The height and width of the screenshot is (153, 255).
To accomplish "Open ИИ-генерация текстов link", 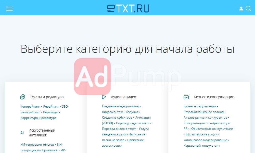I will point(37,145).
